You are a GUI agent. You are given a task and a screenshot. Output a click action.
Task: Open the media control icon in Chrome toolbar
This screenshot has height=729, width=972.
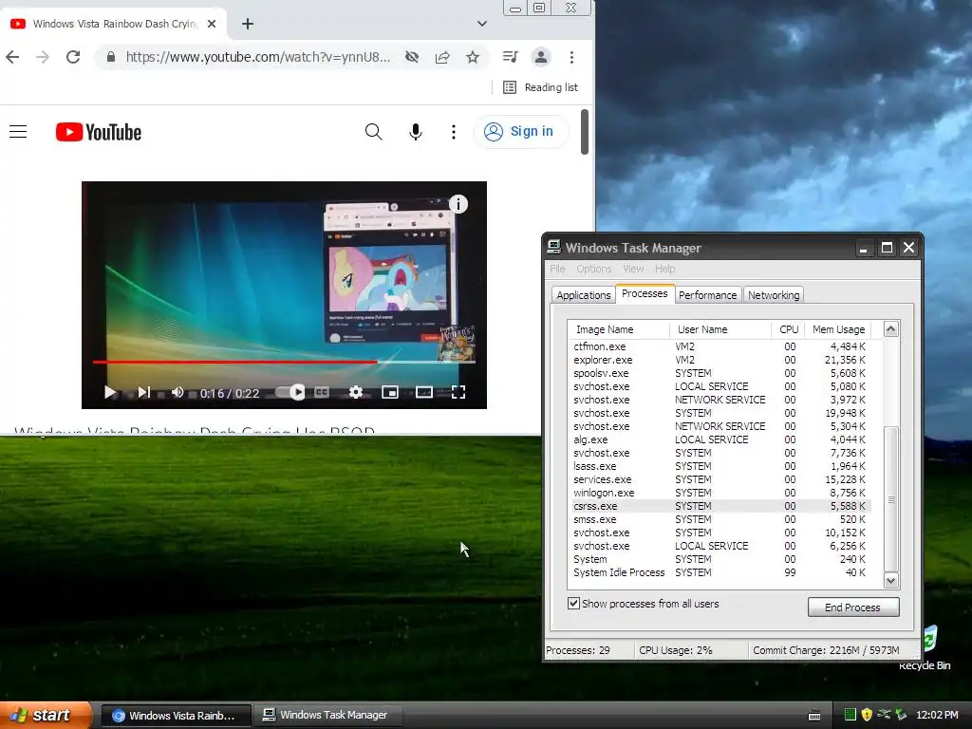(510, 57)
